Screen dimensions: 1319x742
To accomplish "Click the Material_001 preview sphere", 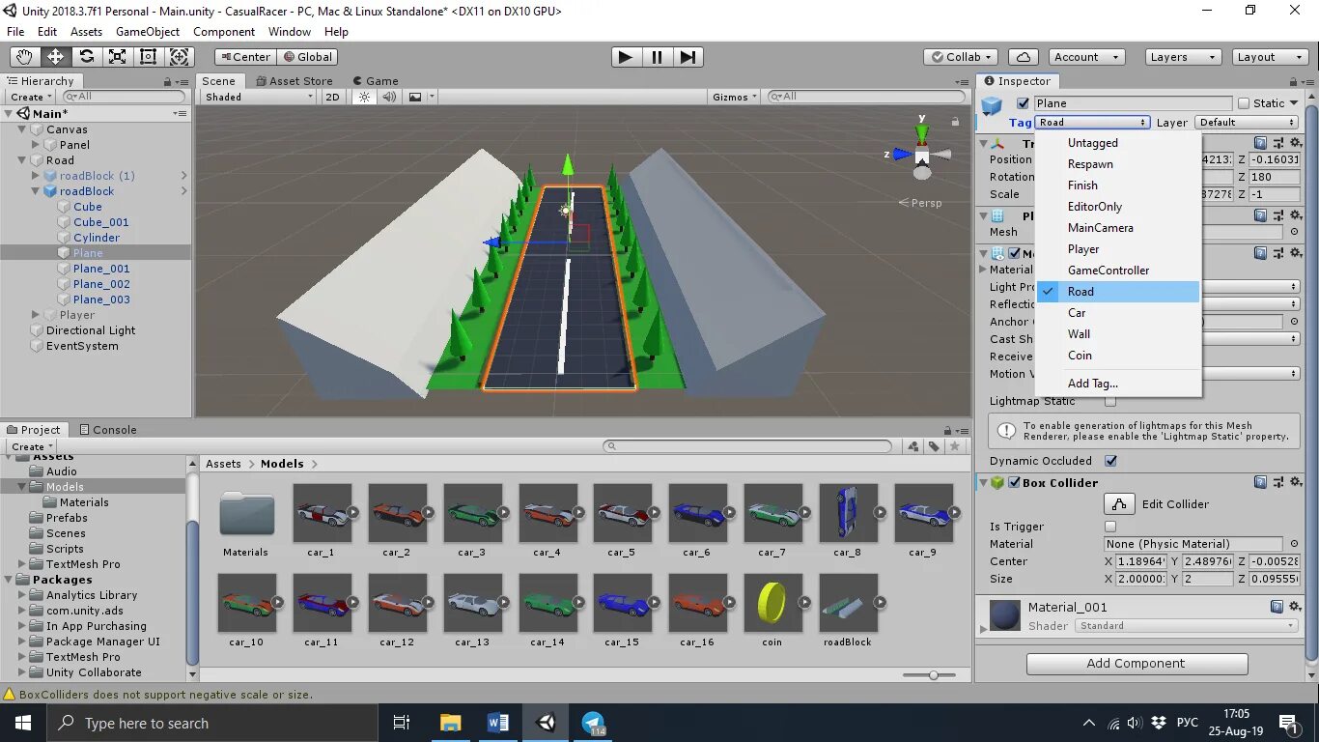I will pos(1005,615).
